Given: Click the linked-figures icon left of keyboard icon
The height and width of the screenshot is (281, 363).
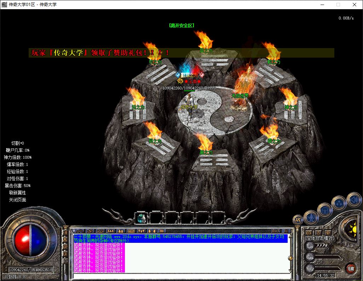Looking at the screenshot, I should pos(152,231).
